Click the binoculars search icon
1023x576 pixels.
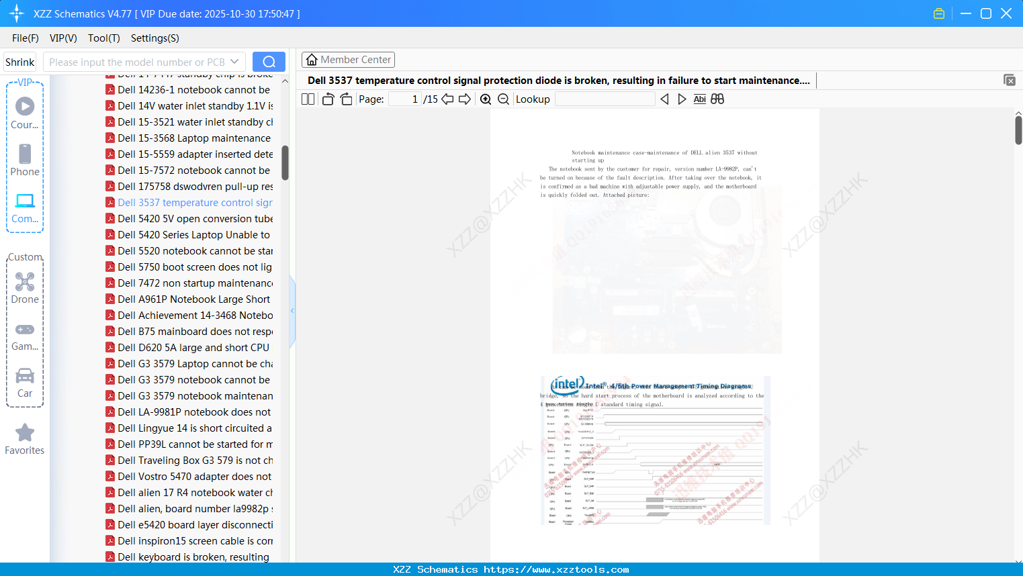point(717,99)
